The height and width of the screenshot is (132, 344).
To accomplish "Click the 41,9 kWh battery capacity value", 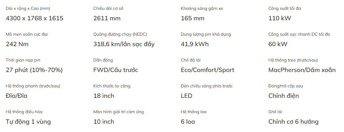I will pos(195,44).
